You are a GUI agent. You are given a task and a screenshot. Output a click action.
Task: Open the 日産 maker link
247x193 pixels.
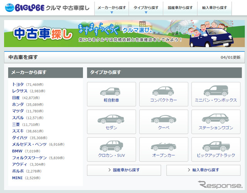(x=16, y=98)
